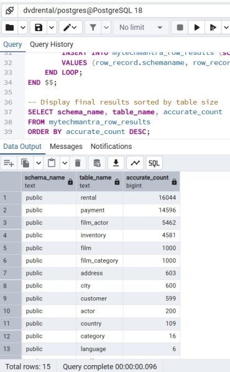Save the query file

[x=39, y=27]
